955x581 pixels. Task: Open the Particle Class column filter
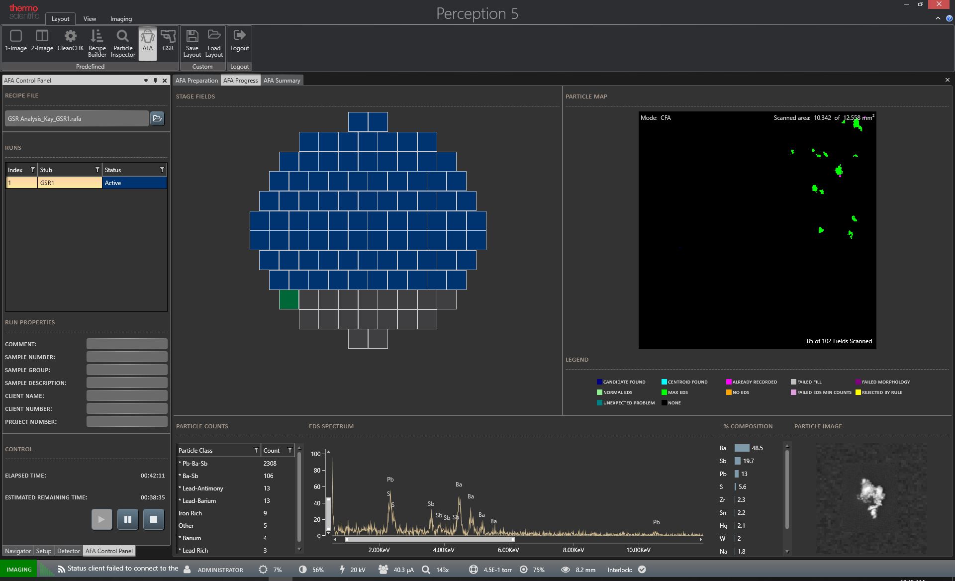256,451
